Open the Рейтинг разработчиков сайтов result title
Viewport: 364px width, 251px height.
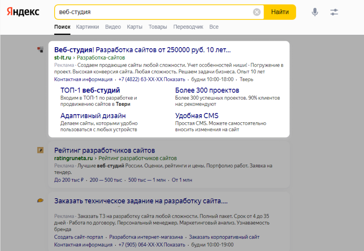click(105, 150)
